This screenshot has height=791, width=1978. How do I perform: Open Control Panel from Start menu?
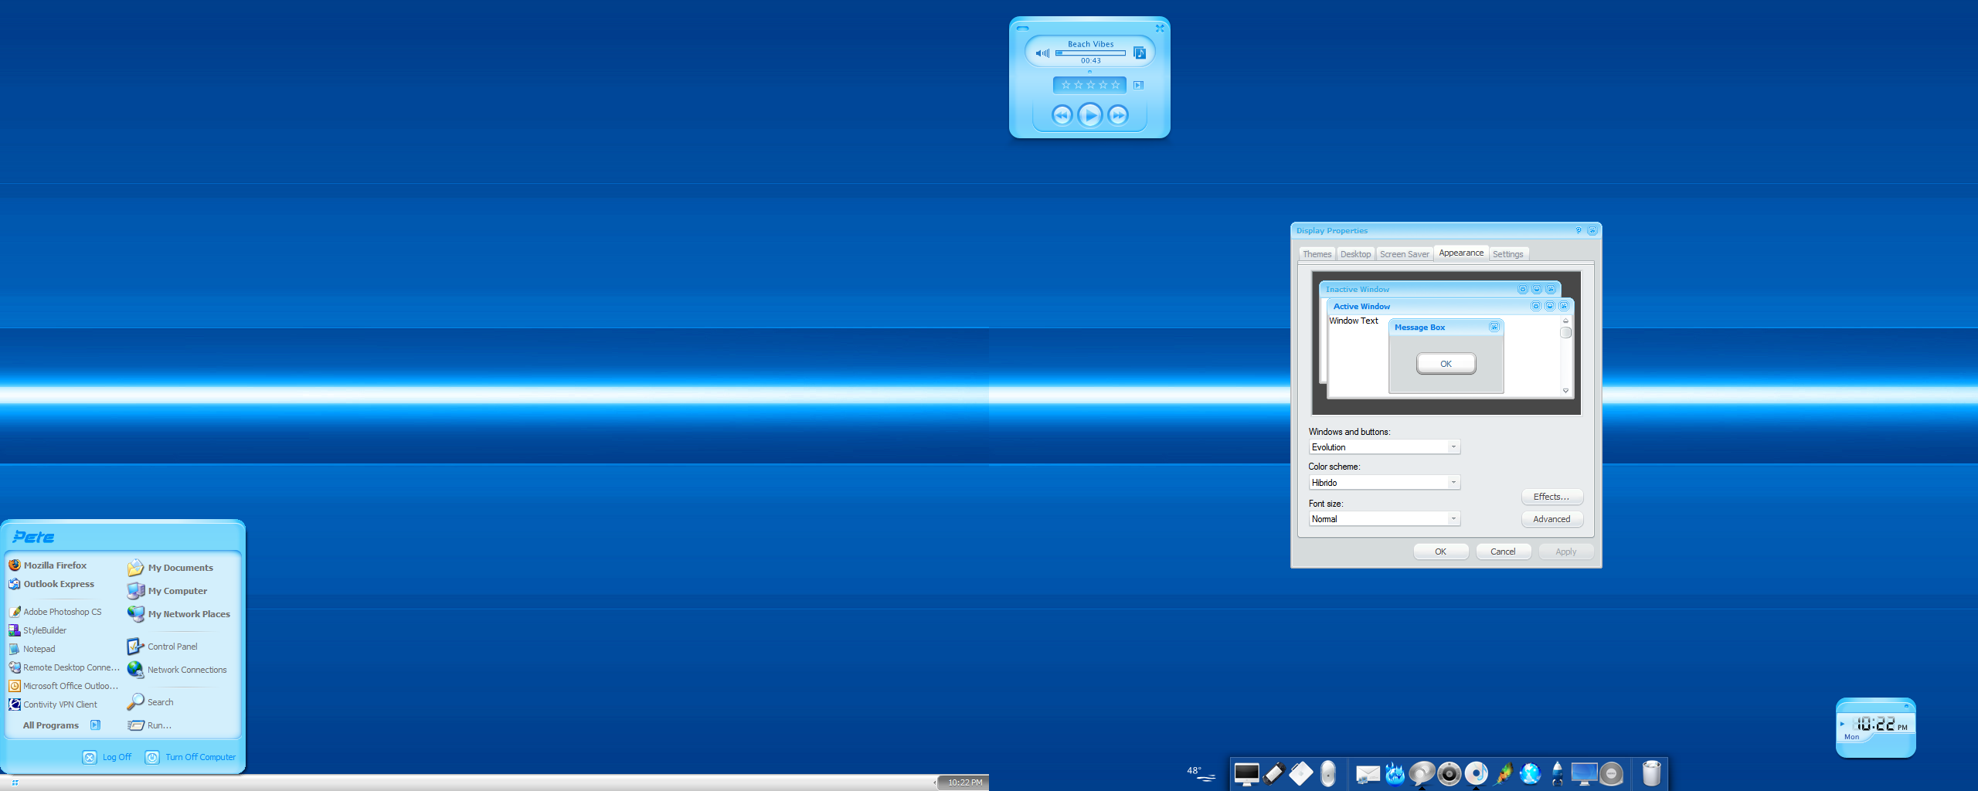click(162, 647)
